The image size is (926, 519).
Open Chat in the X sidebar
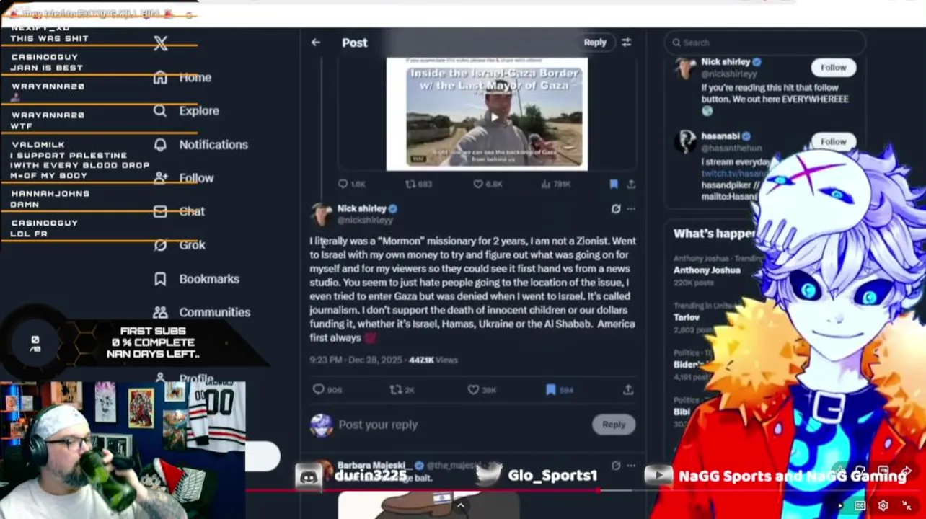[180, 211]
